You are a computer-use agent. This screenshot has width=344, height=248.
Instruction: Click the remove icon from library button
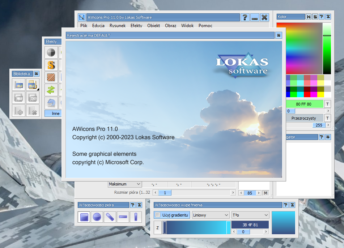click(33, 111)
